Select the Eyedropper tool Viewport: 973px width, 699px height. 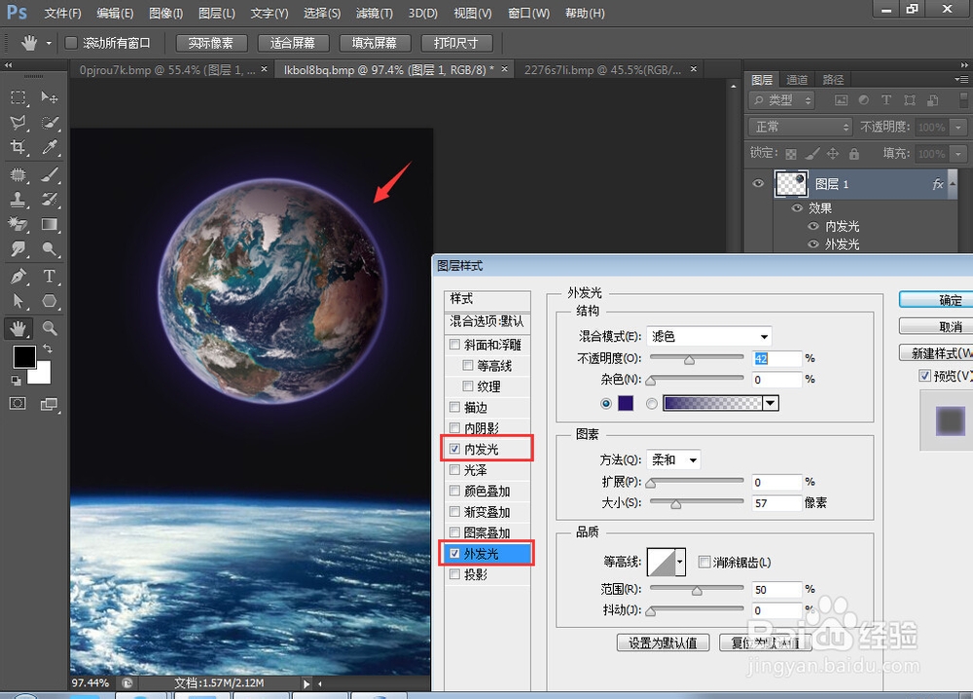point(49,147)
